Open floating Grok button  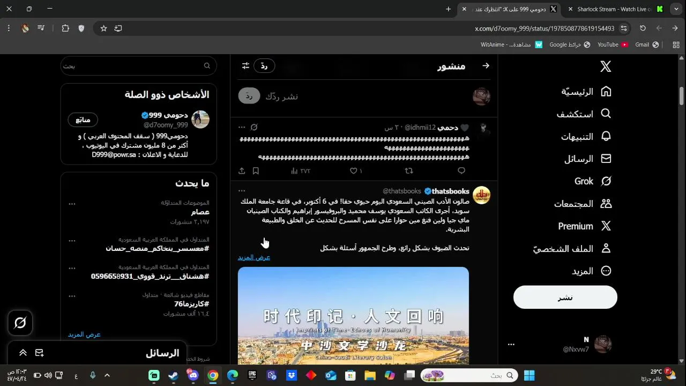click(20, 323)
